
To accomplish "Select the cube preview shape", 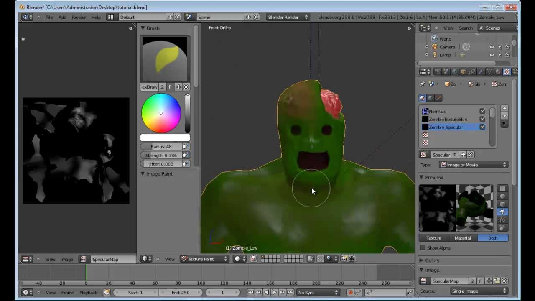I will tap(502, 204).
